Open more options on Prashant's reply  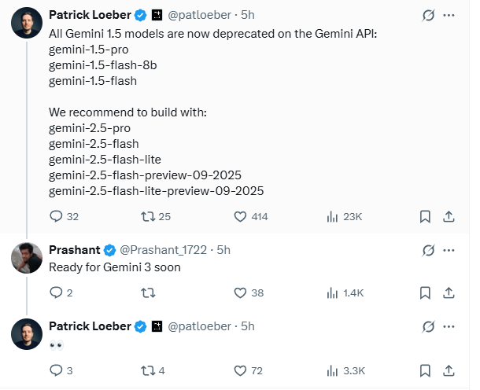coord(449,250)
